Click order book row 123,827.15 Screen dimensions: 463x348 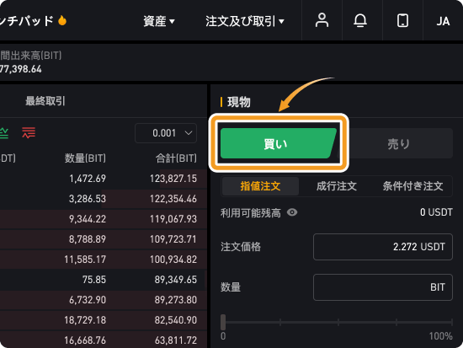tap(104, 179)
